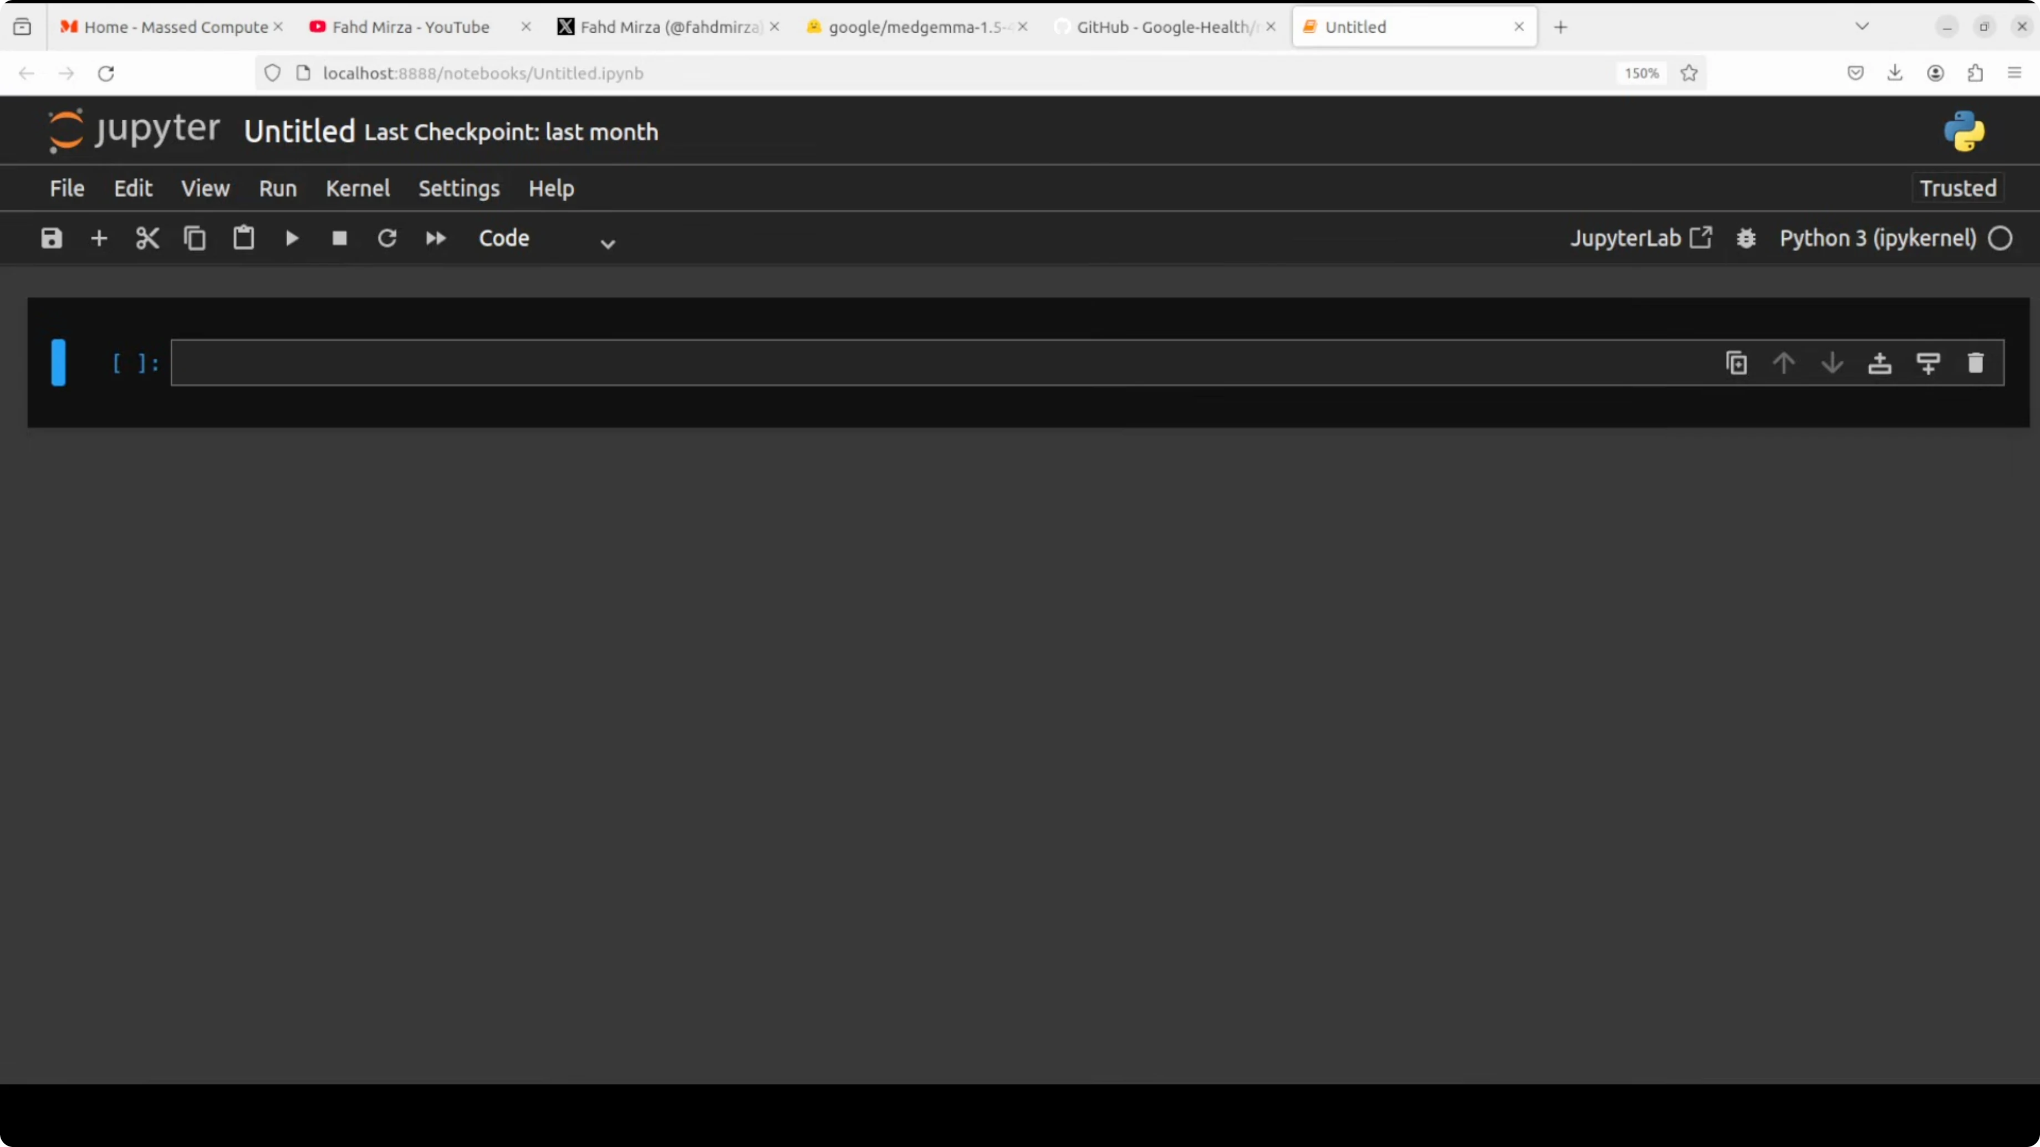Restart kernel and run all cells
The image size is (2040, 1147).
[436, 238]
